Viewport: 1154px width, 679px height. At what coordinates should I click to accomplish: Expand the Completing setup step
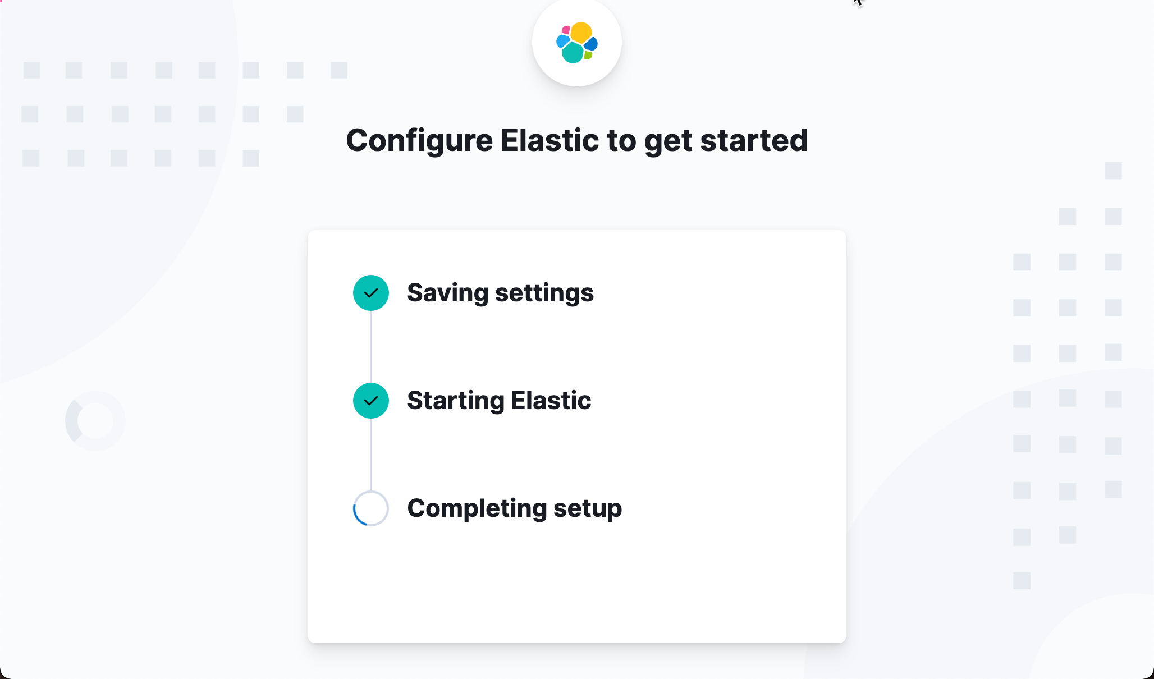click(515, 508)
